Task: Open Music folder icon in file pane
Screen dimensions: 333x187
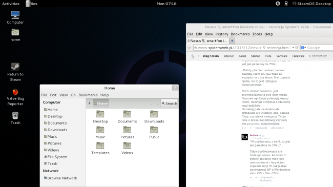Action: 100,133
